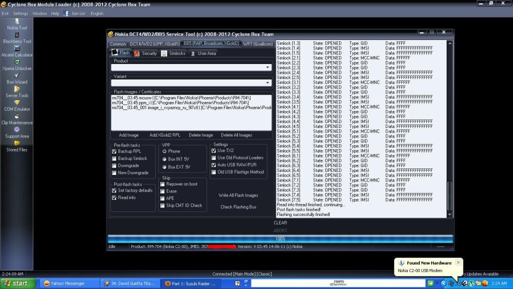Image resolution: width=513 pixels, height=289 pixels.
Task: Toggle the Read info checkbox
Action: click(114, 198)
